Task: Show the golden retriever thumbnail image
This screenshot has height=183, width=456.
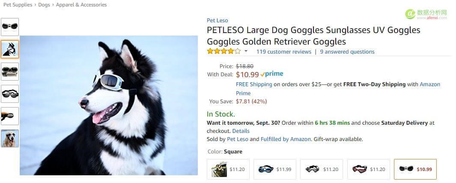Action: pos(9,138)
